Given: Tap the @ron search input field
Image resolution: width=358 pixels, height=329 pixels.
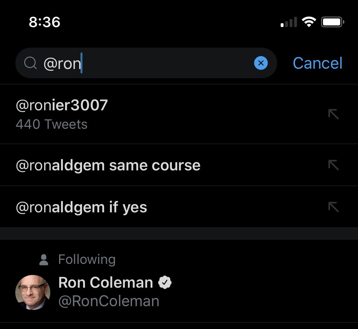Looking at the screenshot, I should 146,63.
